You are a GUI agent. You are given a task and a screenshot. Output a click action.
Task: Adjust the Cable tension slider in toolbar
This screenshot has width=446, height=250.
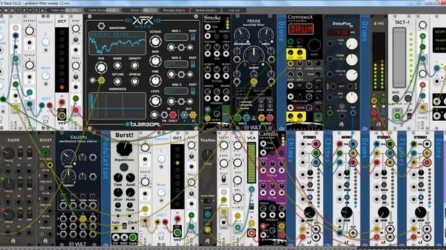(102, 10)
